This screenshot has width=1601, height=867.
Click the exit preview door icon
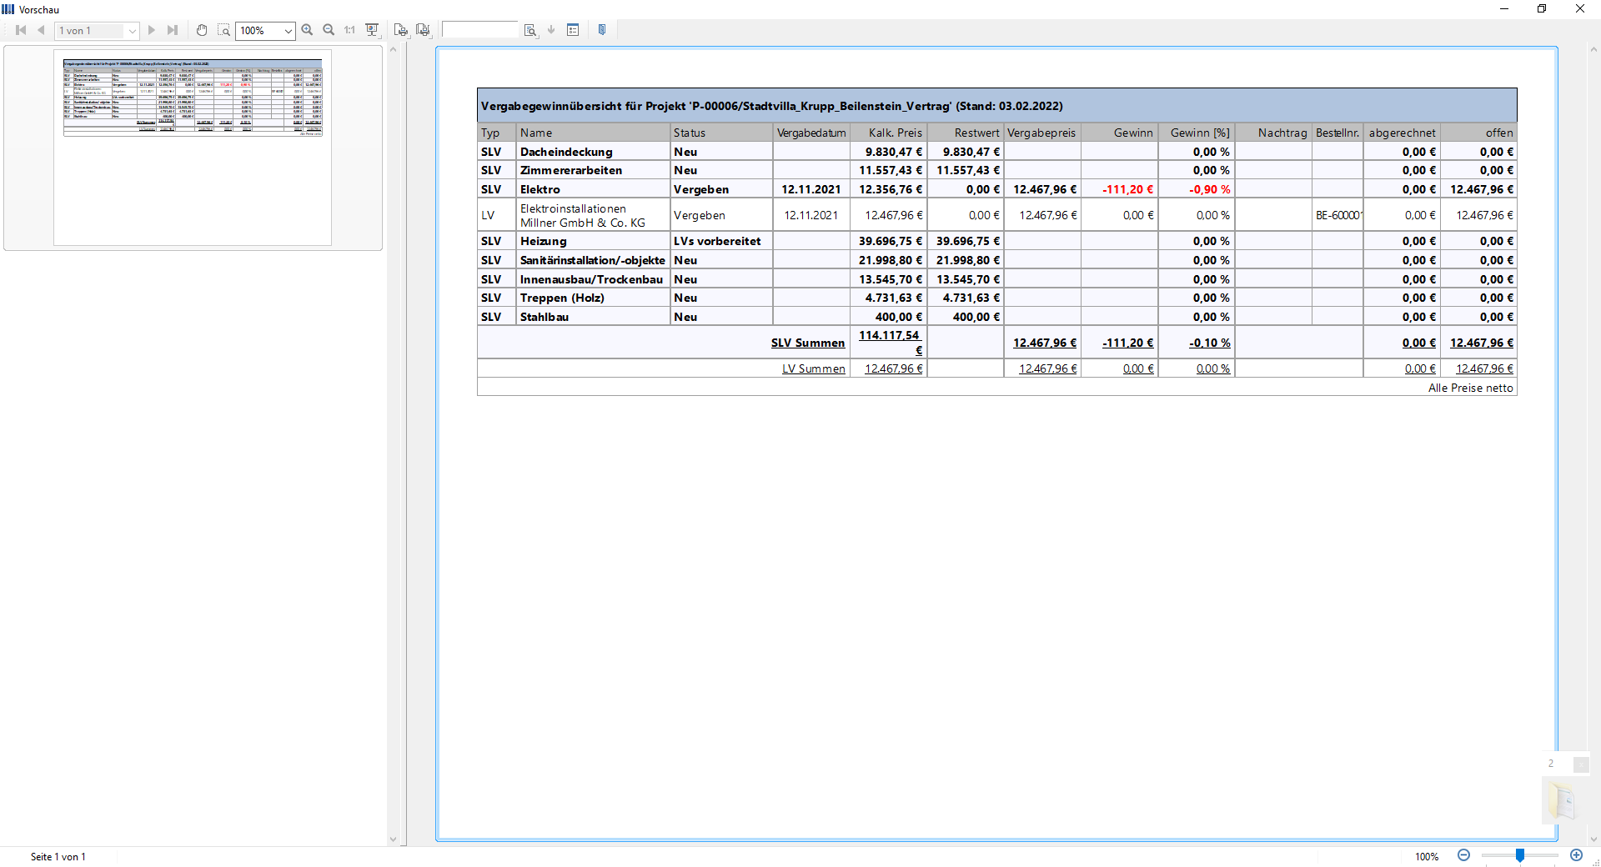click(602, 30)
